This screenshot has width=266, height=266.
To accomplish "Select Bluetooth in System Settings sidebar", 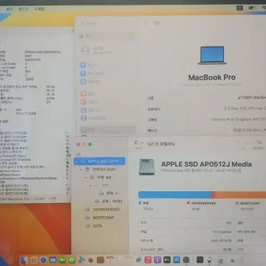I will pyautogui.click(x=92, y=73).
